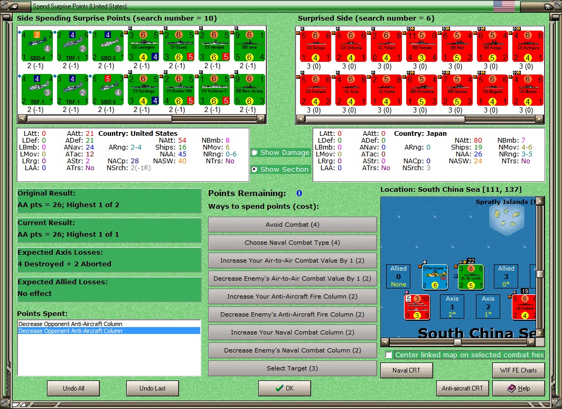This screenshot has height=409, width=562.
Task: Select the CV Bunker Hill ship counter
Action: pos(179,90)
